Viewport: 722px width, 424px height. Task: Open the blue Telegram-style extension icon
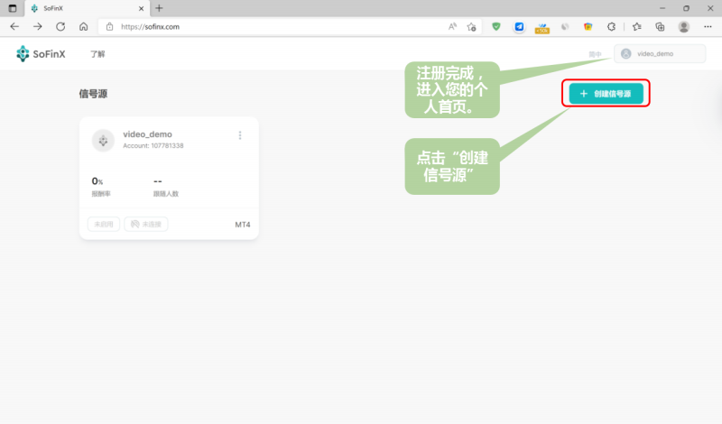click(x=519, y=27)
